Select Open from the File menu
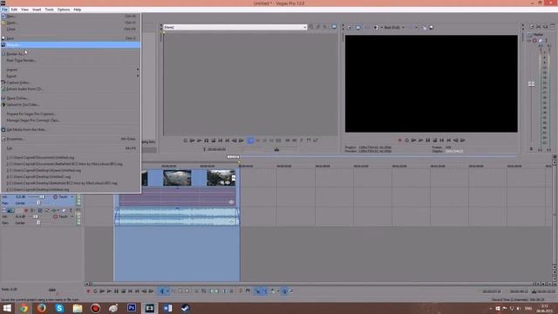The width and height of the screenshot is (558, 314). pos(71,23)
